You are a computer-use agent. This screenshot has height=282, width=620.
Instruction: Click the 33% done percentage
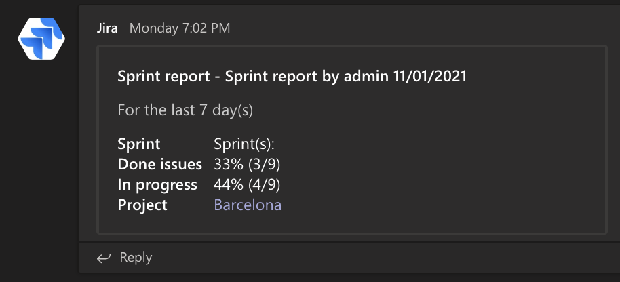pyautogui.click(x=228, y=164)
